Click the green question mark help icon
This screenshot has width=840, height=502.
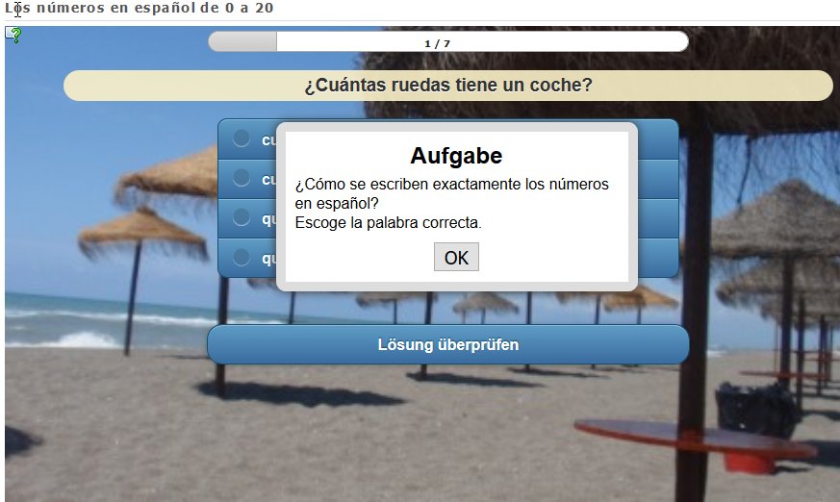click(x=13, y=35)
